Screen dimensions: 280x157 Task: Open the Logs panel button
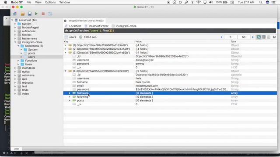tap(16, 149)
